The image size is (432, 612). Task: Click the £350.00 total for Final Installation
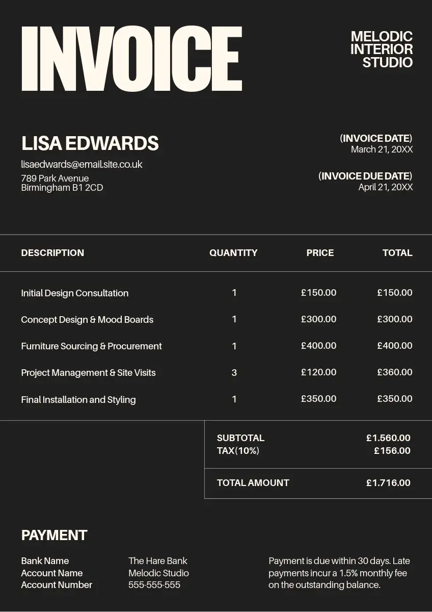(x=395, y=399)
